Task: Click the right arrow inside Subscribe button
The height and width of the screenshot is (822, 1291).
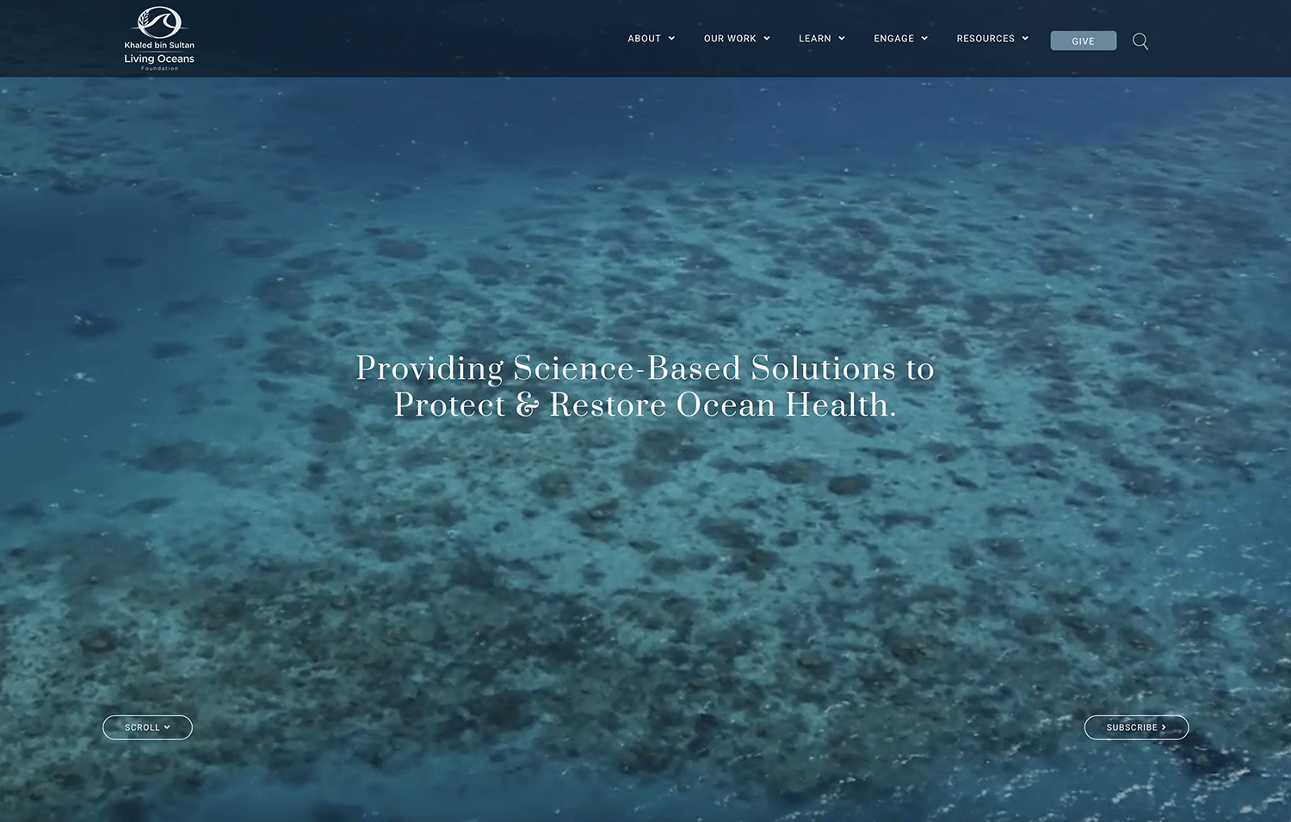Action: coord(1164,727)
